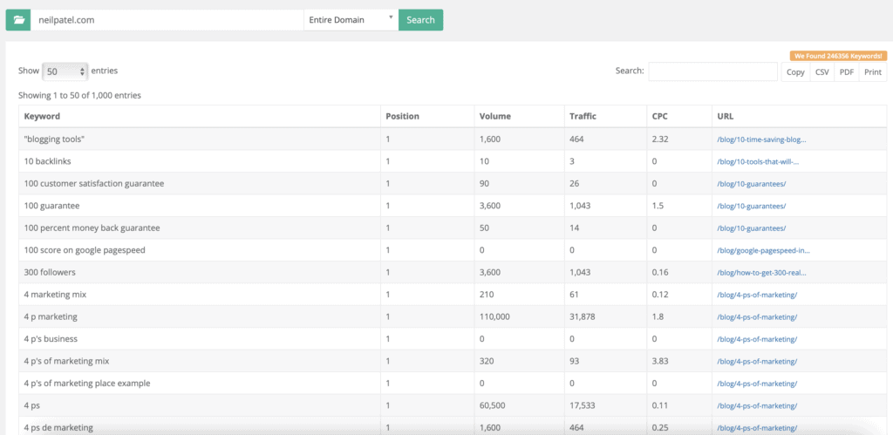Click the neilpatel.com domain input field

point(167,20)
